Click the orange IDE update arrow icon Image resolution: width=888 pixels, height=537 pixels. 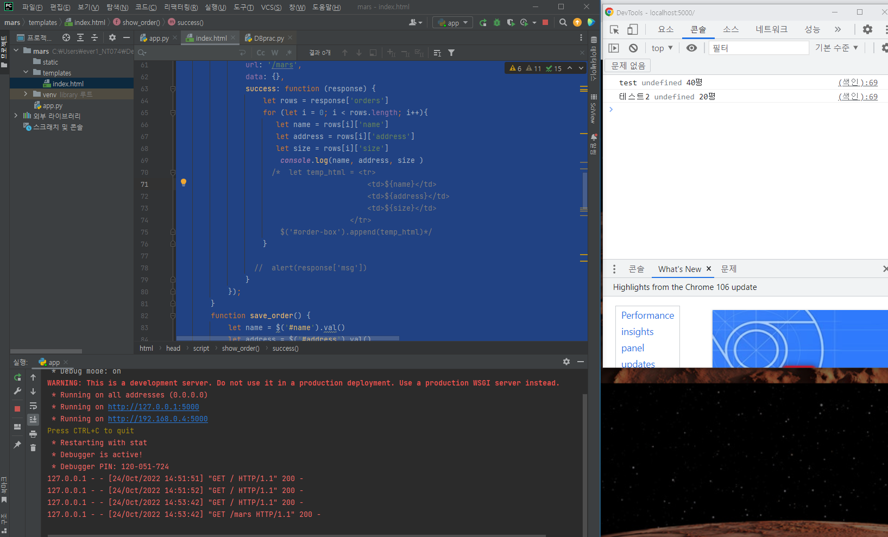577,23
